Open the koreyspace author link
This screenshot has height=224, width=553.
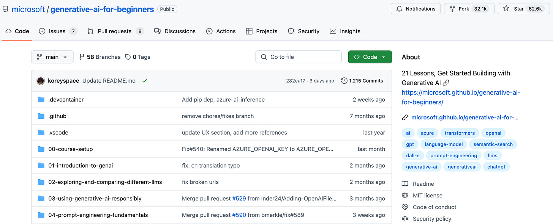coord(63,81)
